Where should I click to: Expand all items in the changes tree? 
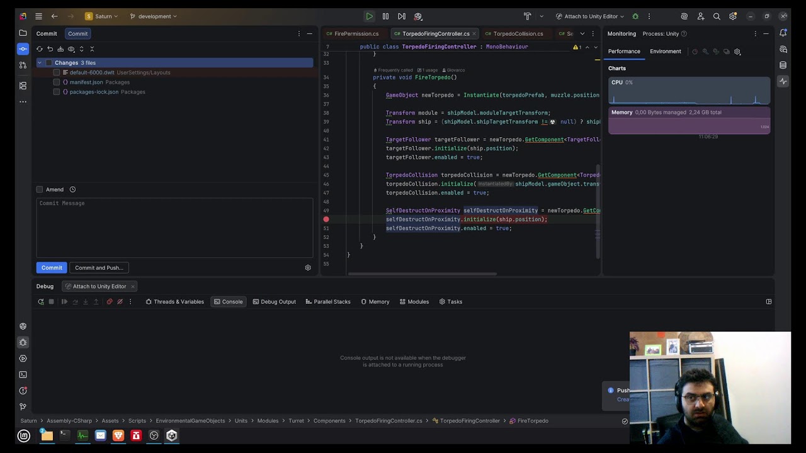81,49
